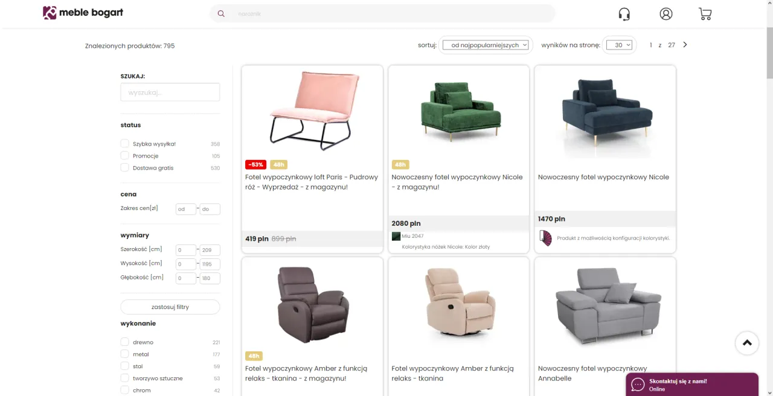Open the Fotel wypoczynkowy loft Paris product link
This screenshot has height=396, width=773.
click(x=312, y=182)
